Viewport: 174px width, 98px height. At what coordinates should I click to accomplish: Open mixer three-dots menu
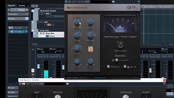[x=33, y=49]
